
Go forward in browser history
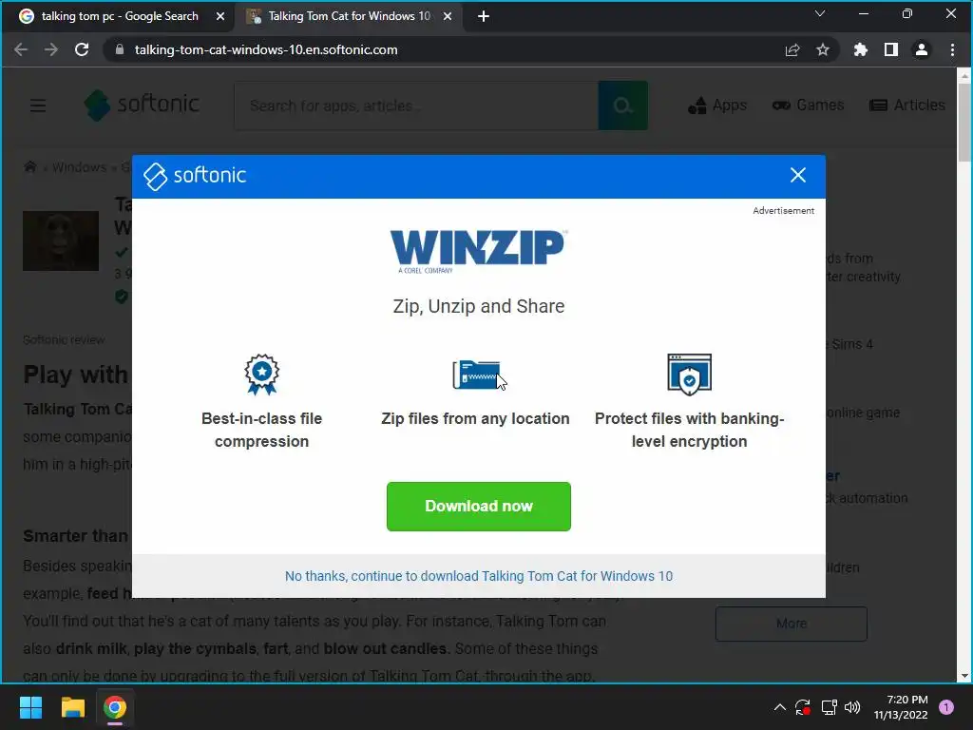[x=51, y=49]
